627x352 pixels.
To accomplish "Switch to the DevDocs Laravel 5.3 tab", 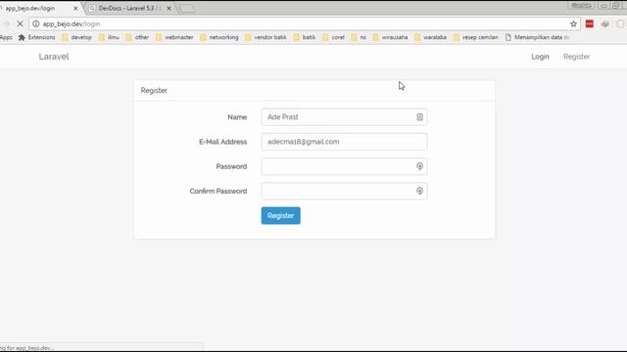I will (x=130, y=8).
